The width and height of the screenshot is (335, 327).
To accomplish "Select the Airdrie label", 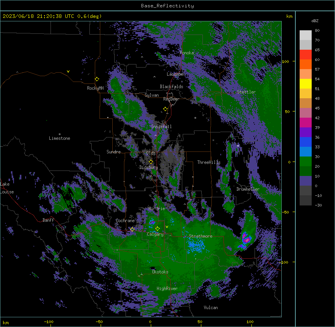I will (x=157, y=209).
